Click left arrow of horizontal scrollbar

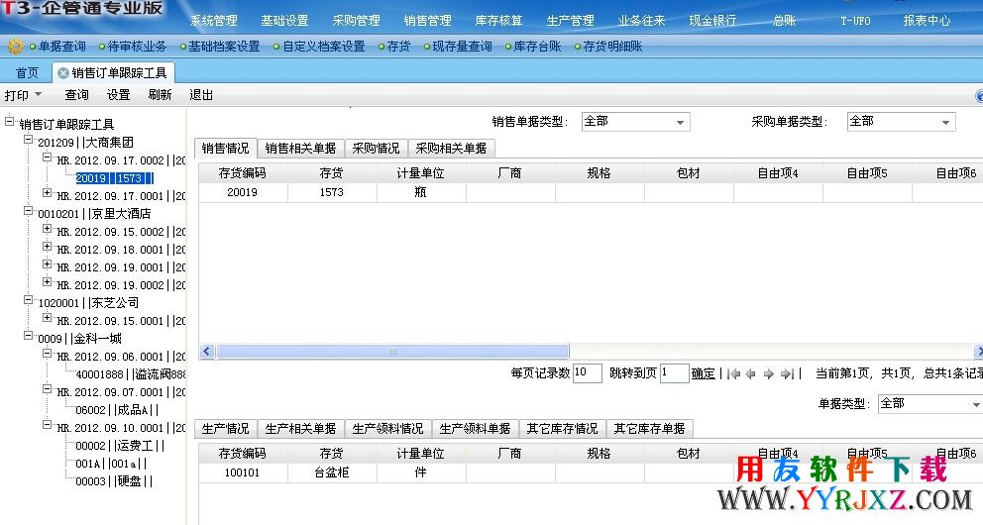pyautogui.click(x=207, y=352)
